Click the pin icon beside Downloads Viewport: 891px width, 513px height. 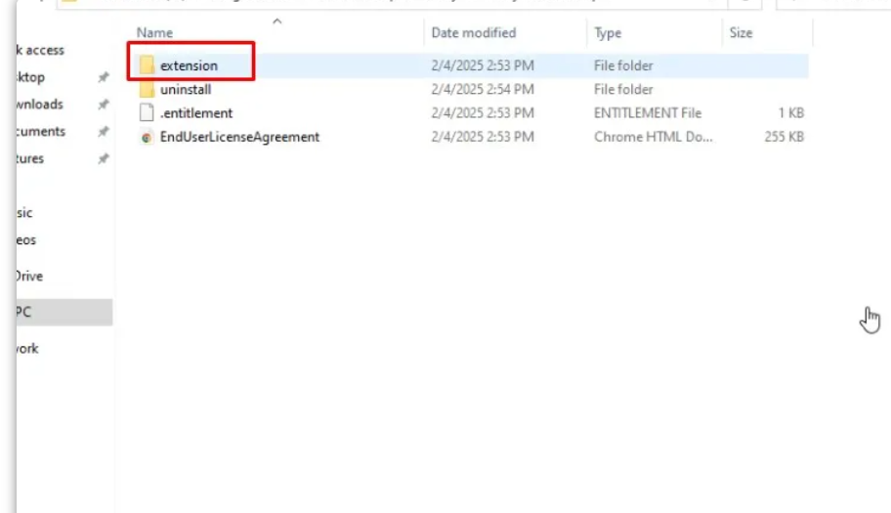104,105
